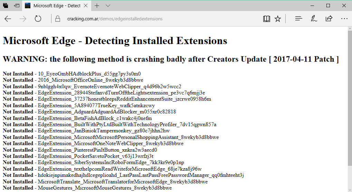This screenshot has height=192, width=352.
Task: Select the MicrosoftOfficeOnline entry
Action: [73, 80]
